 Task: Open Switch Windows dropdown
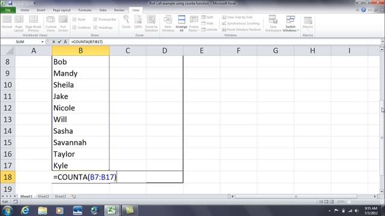(x=291, y=23)
